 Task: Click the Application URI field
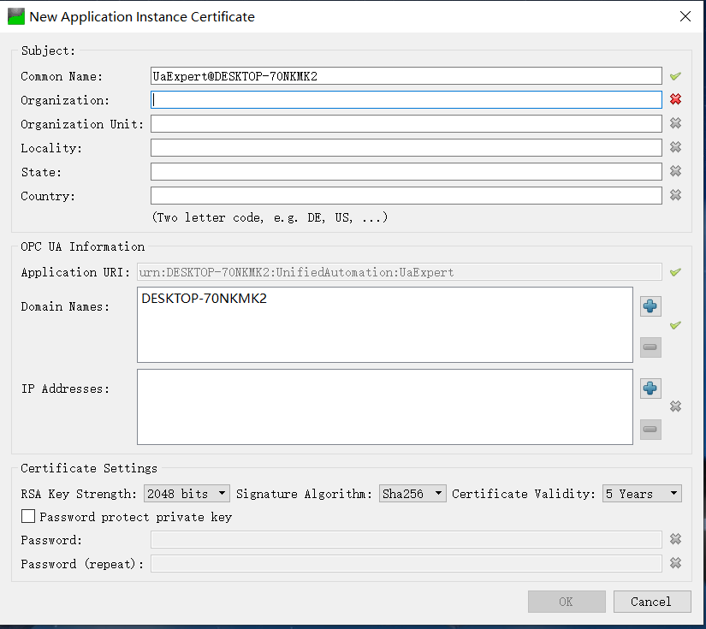[400, 272]
